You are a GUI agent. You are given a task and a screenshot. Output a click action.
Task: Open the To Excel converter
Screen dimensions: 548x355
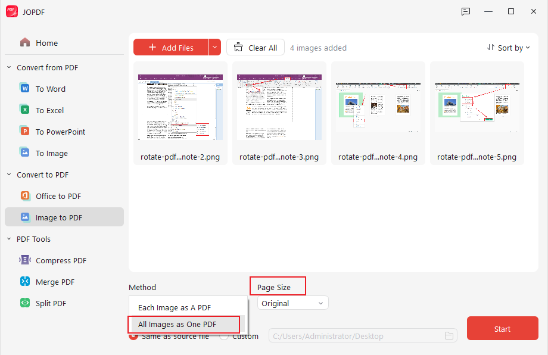click(49, 110)
